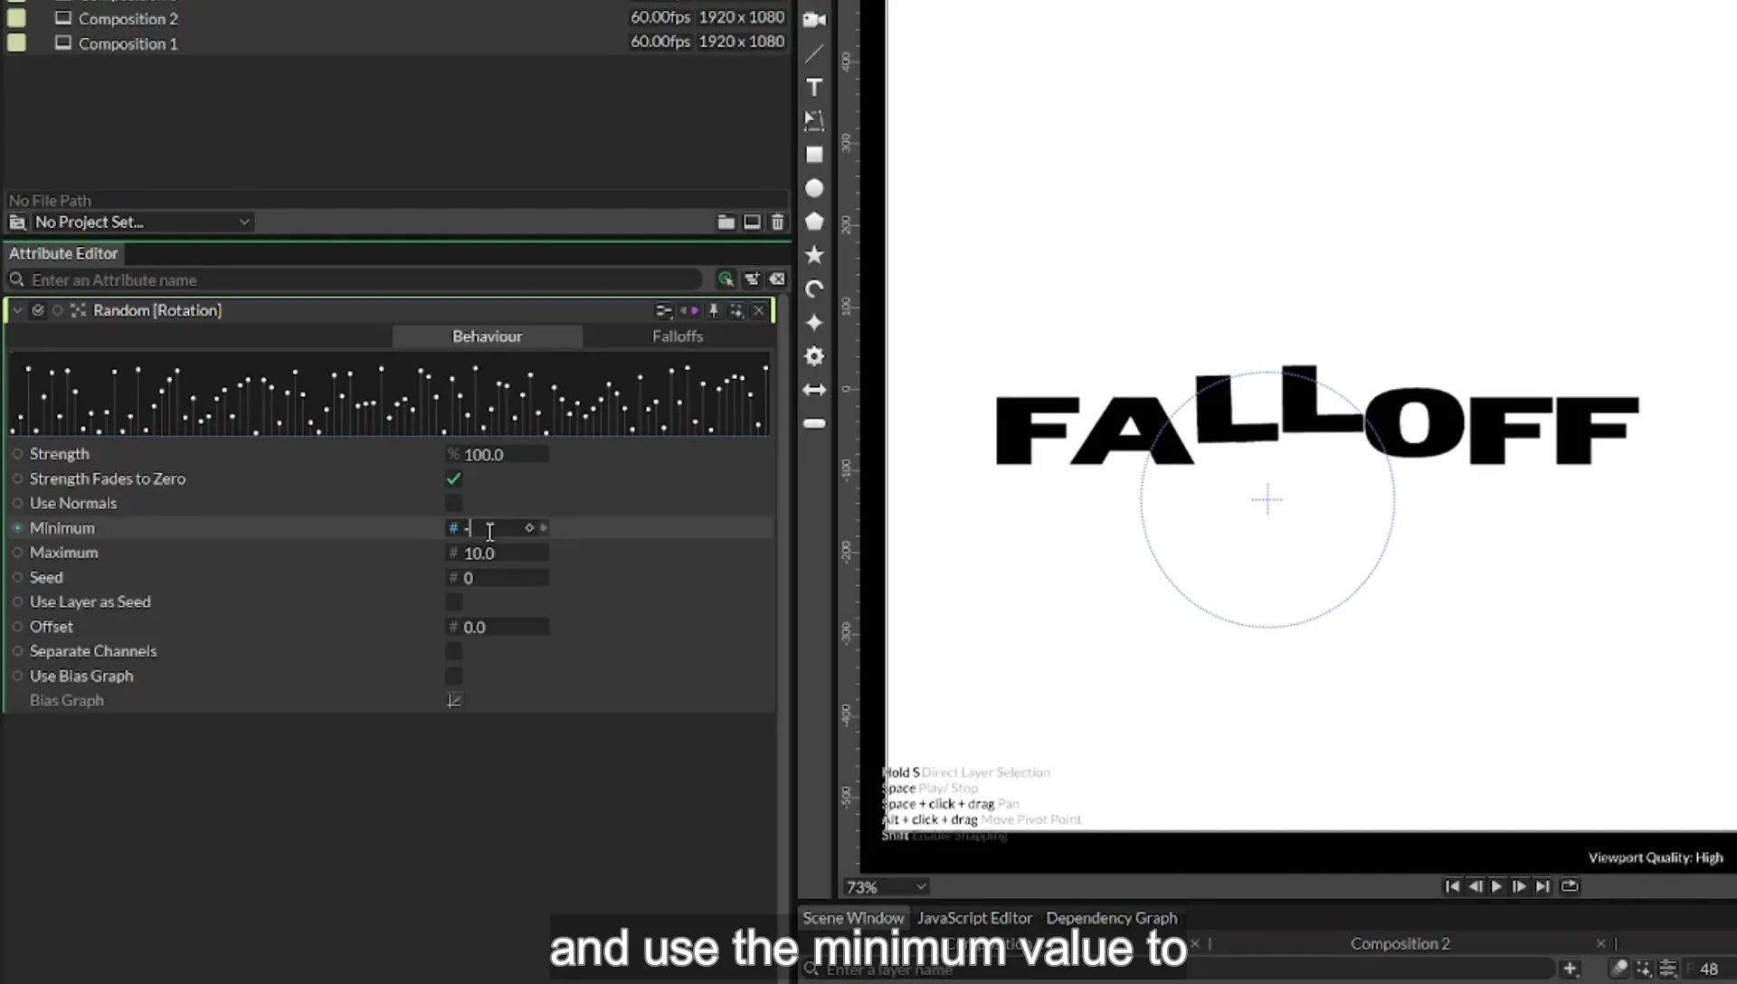Open the Dependency Graph tab
1737x984 pixels.
pyautogui.click(x=1112, y=918)
